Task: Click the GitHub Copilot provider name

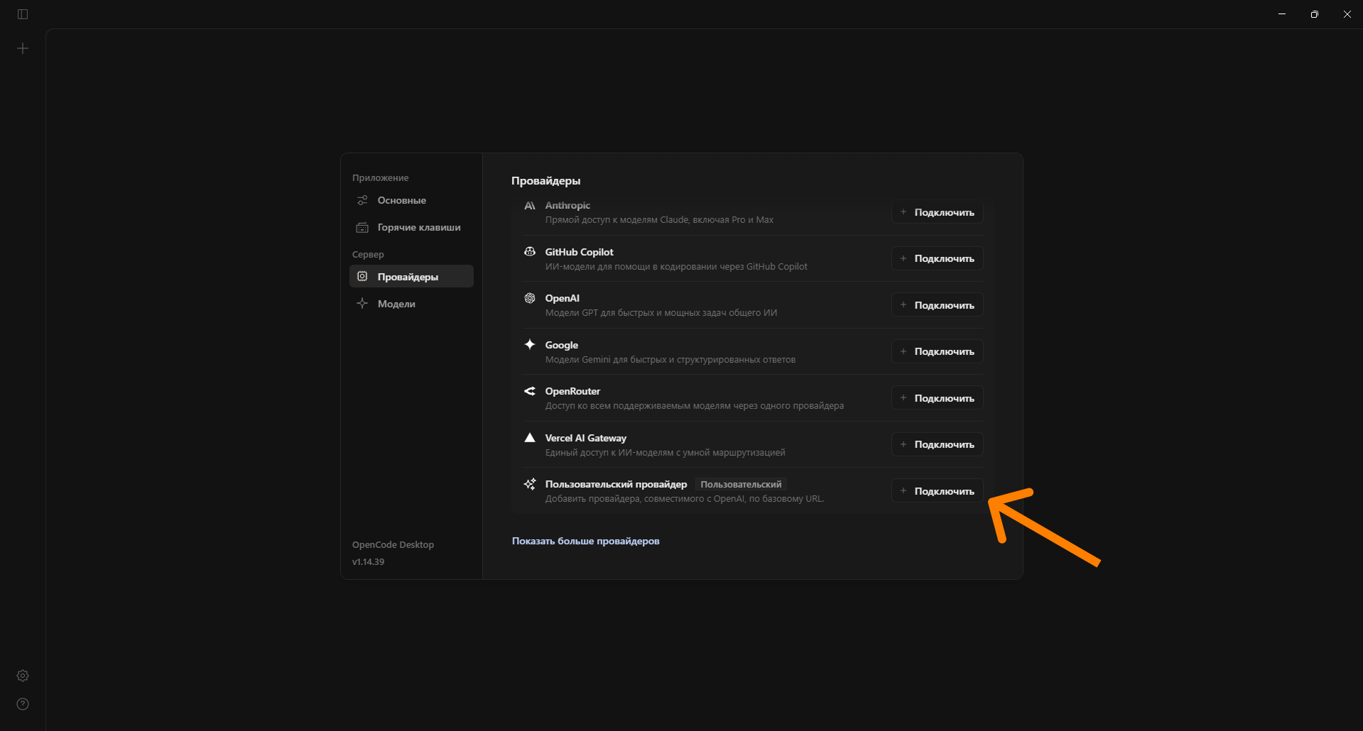Action: [x=580, y=252]
